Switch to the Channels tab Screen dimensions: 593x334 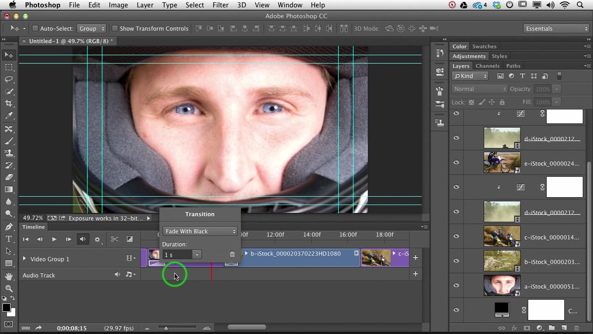(x=487, y=66)
